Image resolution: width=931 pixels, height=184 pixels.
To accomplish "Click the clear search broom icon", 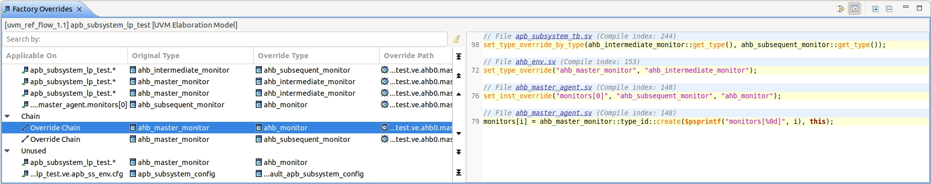I will pyautogui.click(x=456, y=39).
